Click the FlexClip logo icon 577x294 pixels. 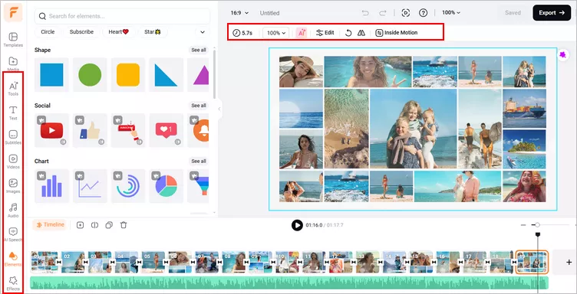point(13,12)
